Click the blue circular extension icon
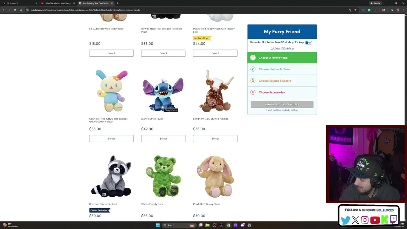407x229 pixels. tap(363, 10)
